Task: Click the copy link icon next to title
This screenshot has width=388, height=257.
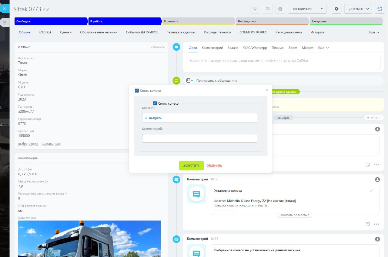Action: pos(48,10)
